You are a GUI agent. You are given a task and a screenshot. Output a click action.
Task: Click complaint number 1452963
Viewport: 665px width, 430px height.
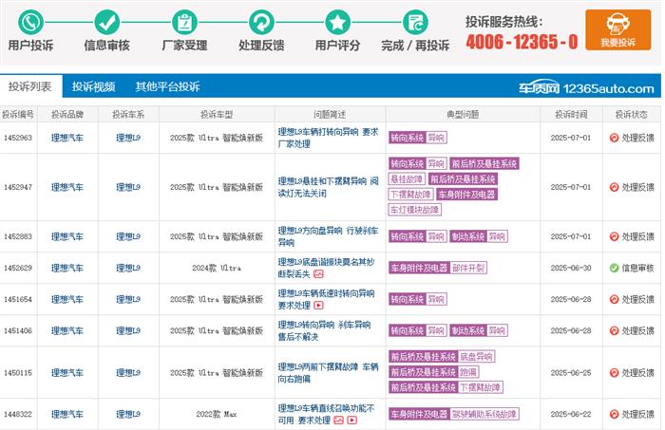tap(18, 138)
